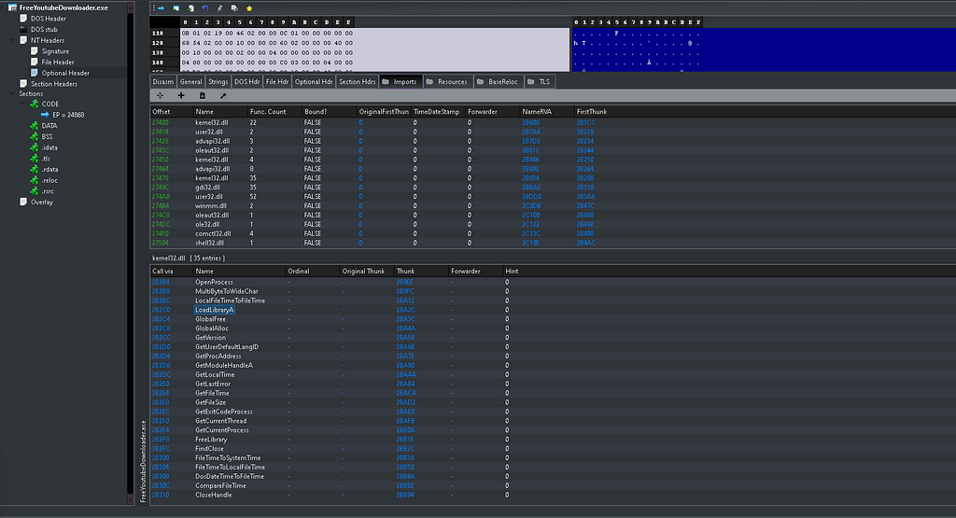Click the GetProcAddress function entry
This screenshot has width=956, height=518.
click(x=218, y=357)
